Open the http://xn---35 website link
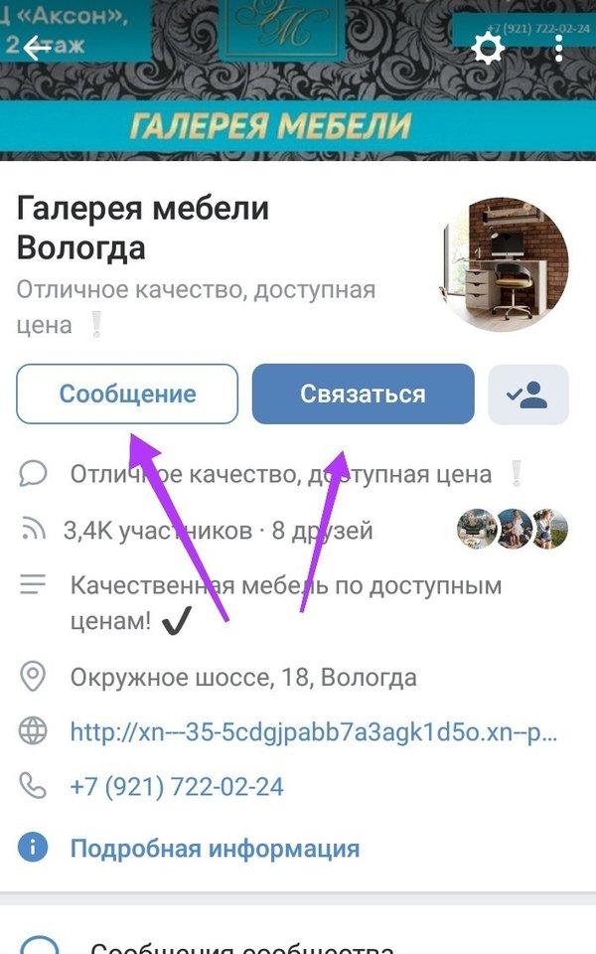The height and width of the screenshot is (954, 596). tap(313, 732)
